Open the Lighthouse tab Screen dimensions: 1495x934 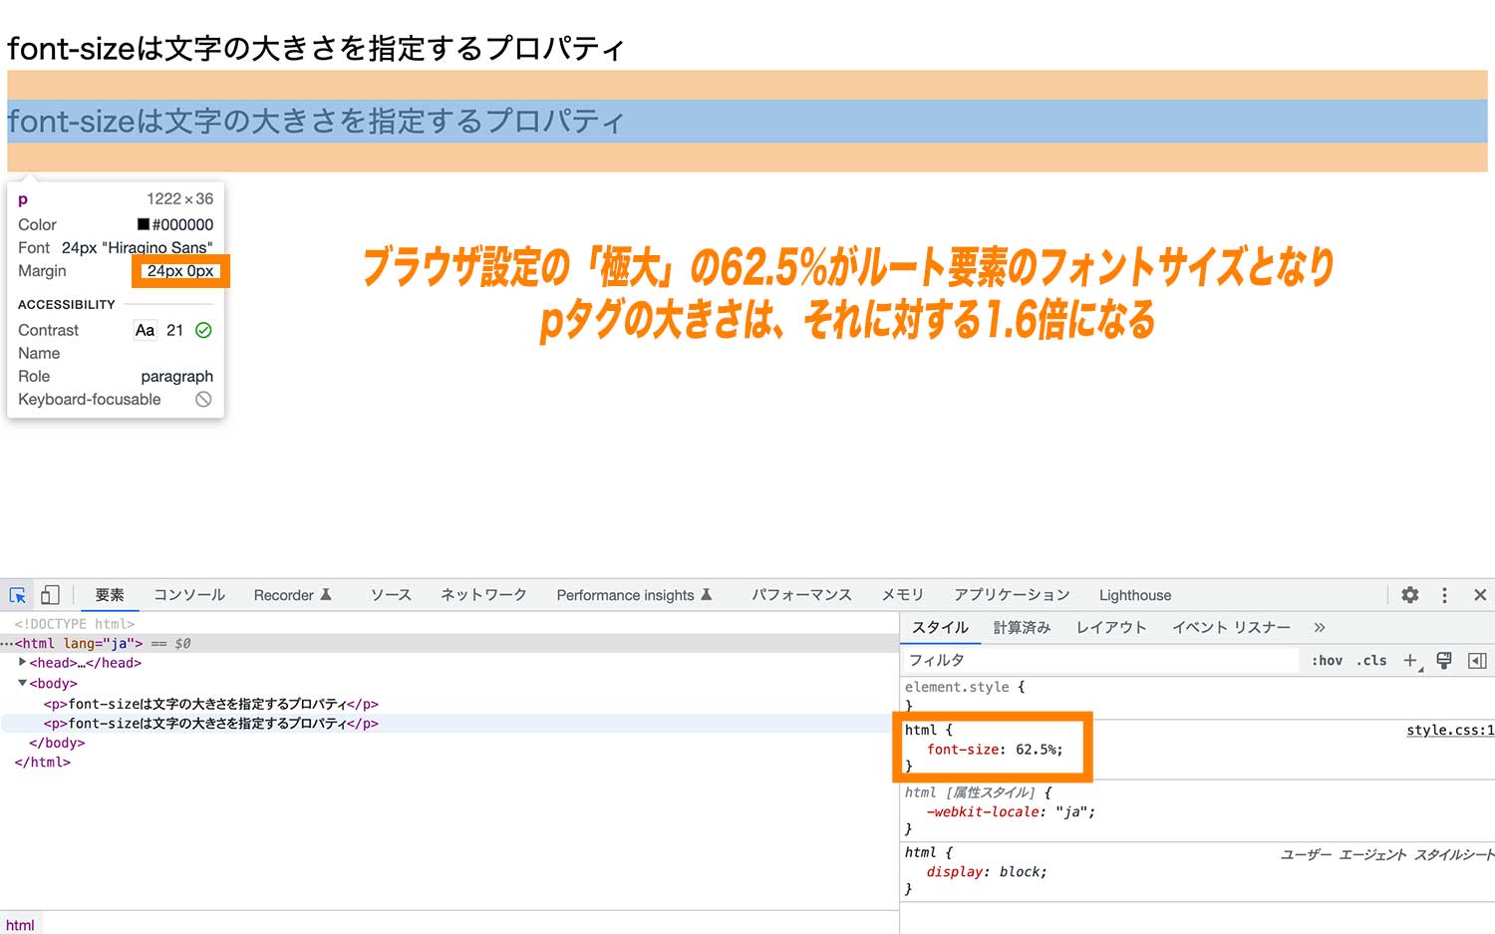[x=1135, y=595]
